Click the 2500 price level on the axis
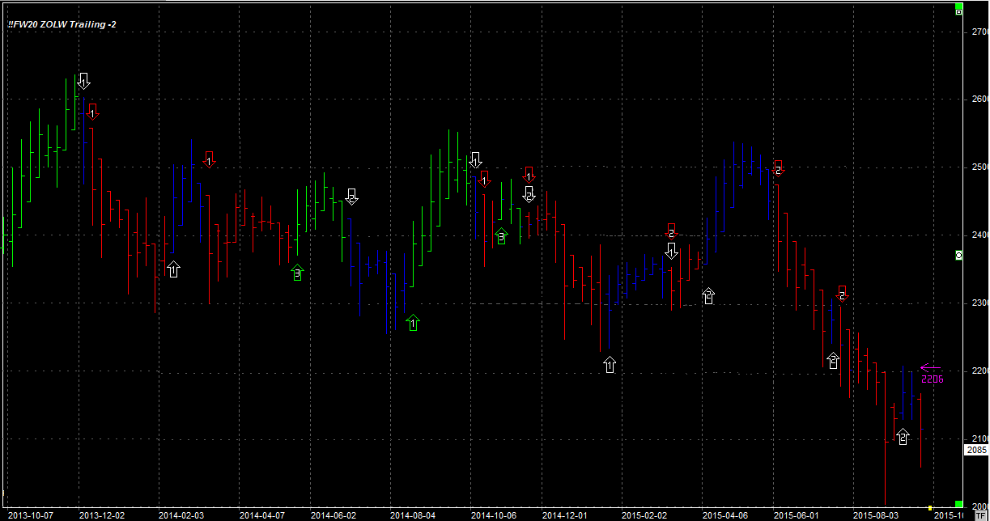 [979, 167]
